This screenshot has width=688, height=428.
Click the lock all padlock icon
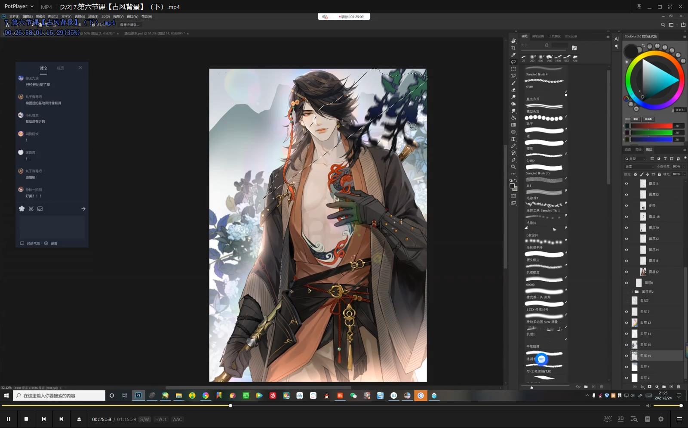[659, 174]
